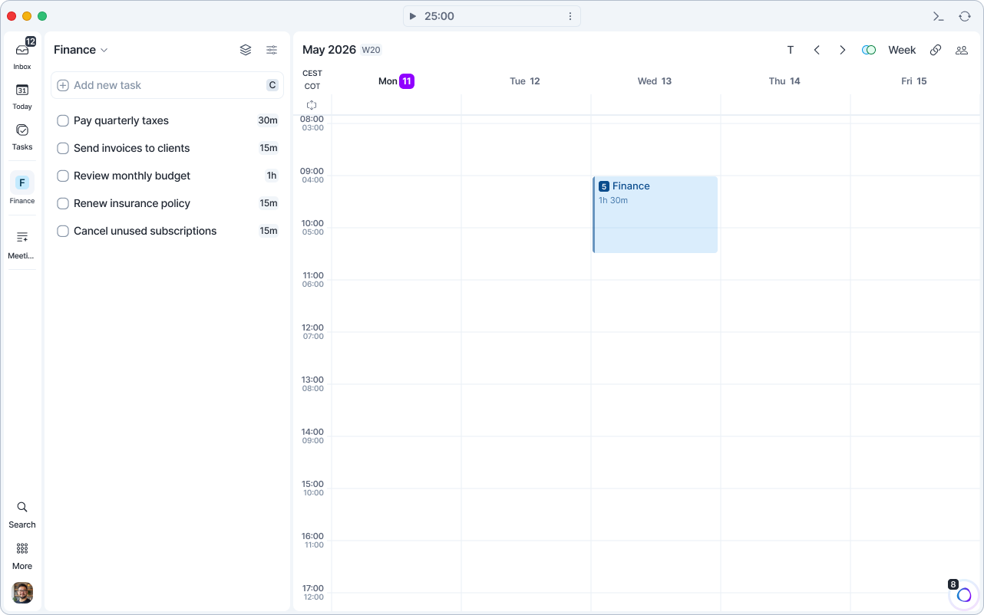Image resolution: width=984 pixels, height=615 pixels.
Task: Open the filter sliders icon in Finance panel
Action: pyautogui.click(x=272, y=50)
